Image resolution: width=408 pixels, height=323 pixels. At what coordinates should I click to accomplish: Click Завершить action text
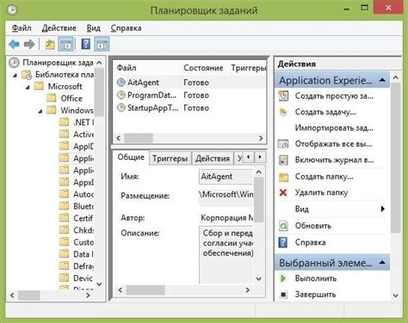point(315,295)
